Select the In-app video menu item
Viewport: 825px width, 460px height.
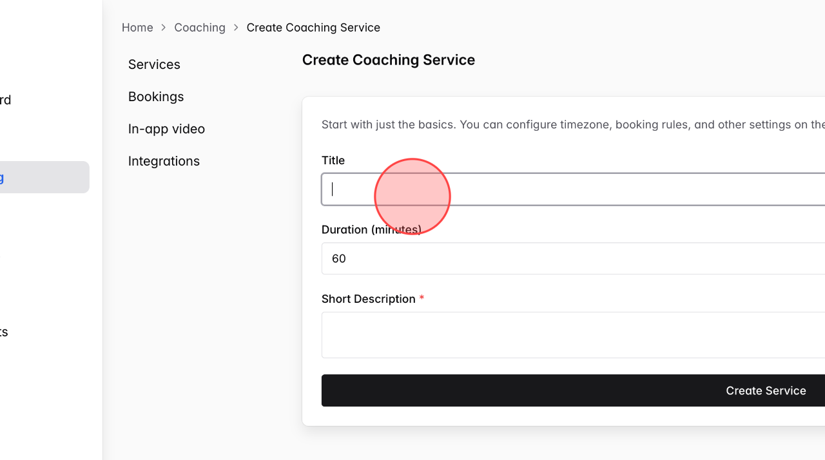[166, 129]
